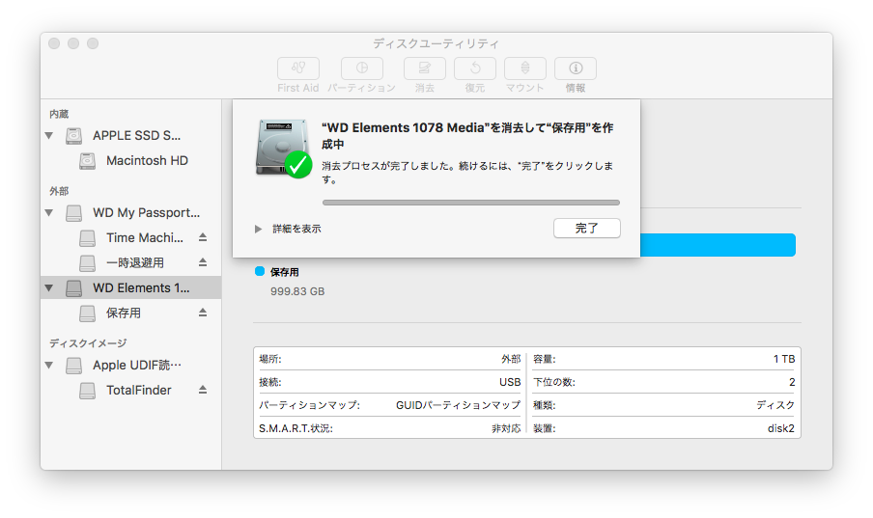Click the パーティション toolbar icon
This screenshot has width=873, height=518.
pos(362,68)
